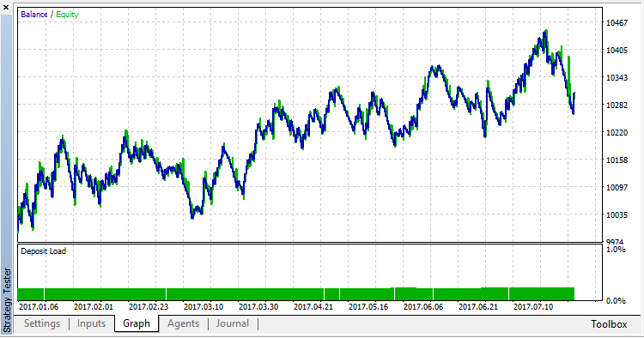Click the Toolbox label
644x338 pixels.
[609, 324]
